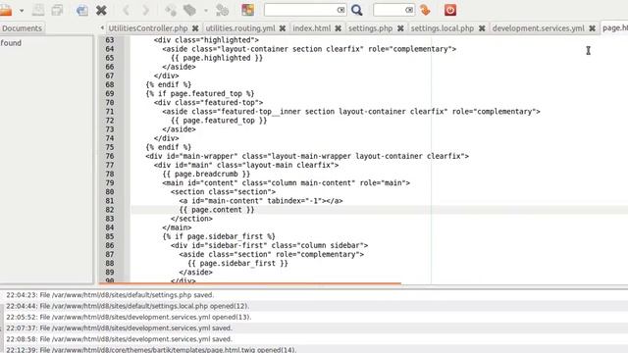
Task: Switch to development.services.yml tab
Action: click(x=539, y=28)
